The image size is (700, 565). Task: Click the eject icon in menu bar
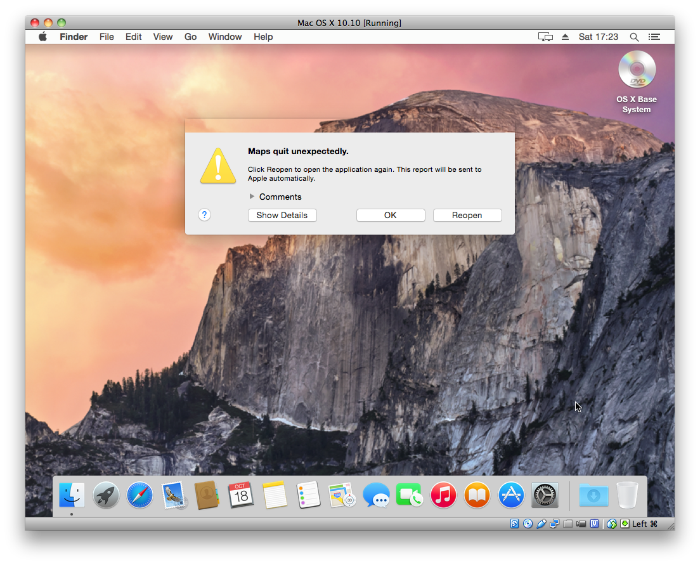565,37
